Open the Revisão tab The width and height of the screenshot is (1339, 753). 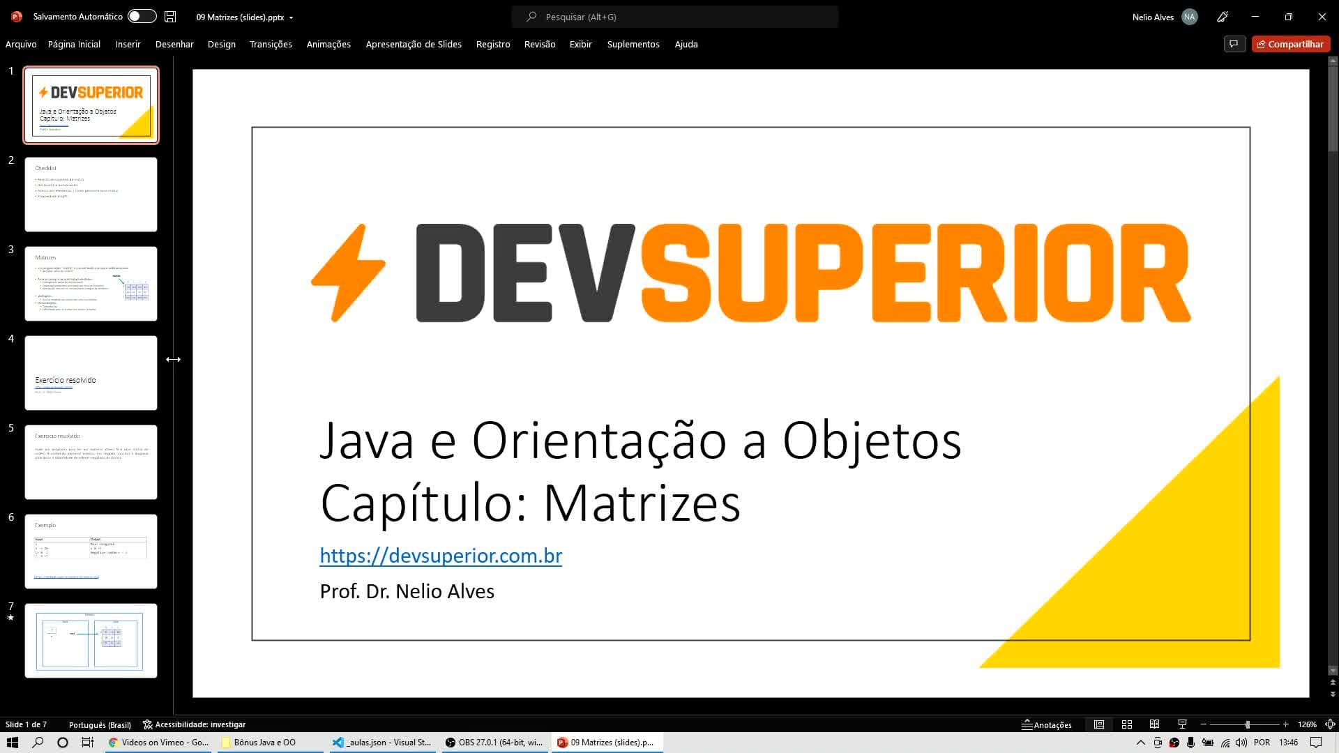click(x=540, y=44)
